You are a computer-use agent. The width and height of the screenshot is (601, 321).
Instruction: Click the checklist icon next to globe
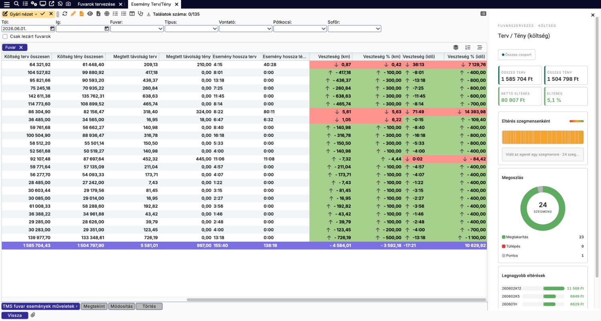(115, 14)
